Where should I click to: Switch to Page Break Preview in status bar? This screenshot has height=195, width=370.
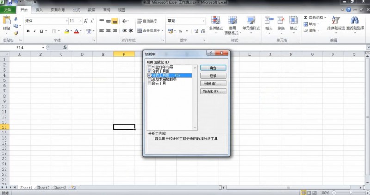314,193
